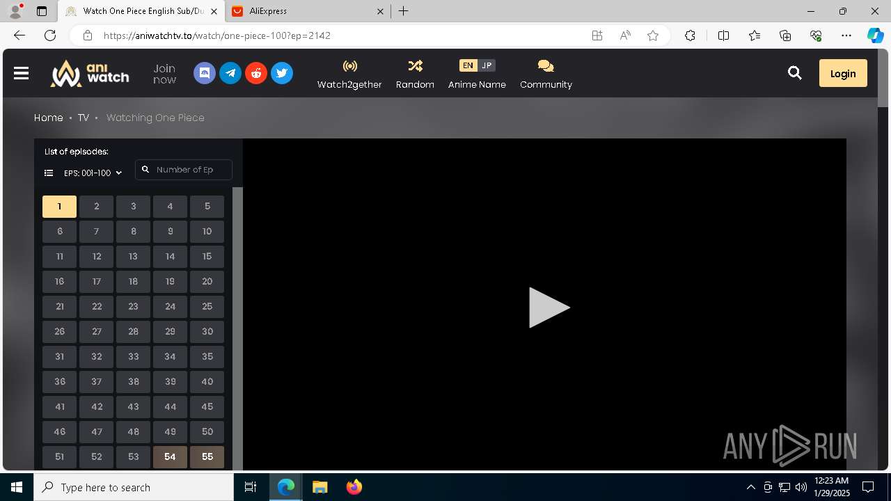The image size is (891, 501).
Task: Click the address bar URL
Action: (217, 35)
